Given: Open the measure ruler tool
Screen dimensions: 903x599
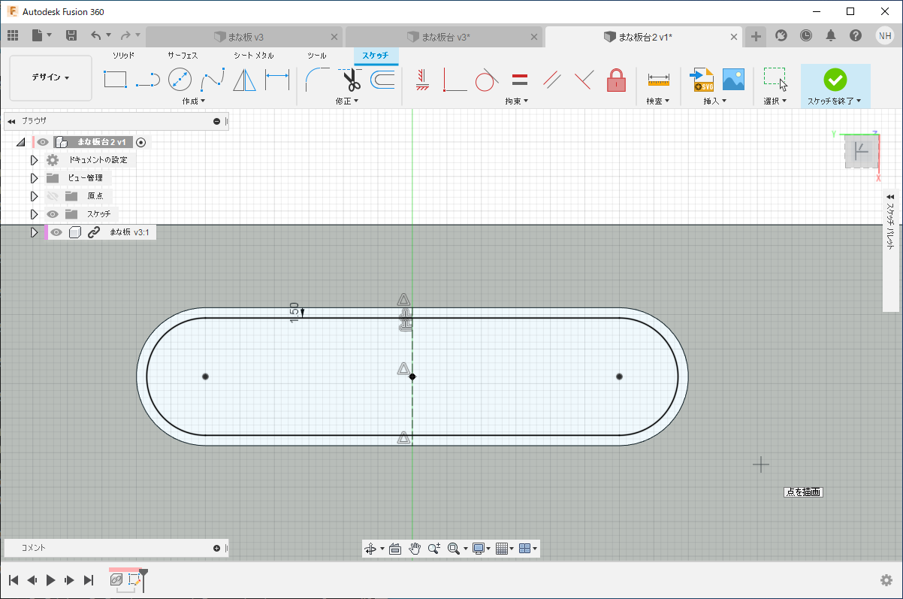Looking at the screenshot, I should pyautogui.click(x=659, y=79).
